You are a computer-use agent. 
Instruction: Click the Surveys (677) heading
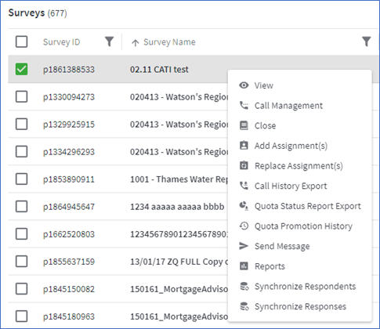pyautogui.click(x=38, y=13)
